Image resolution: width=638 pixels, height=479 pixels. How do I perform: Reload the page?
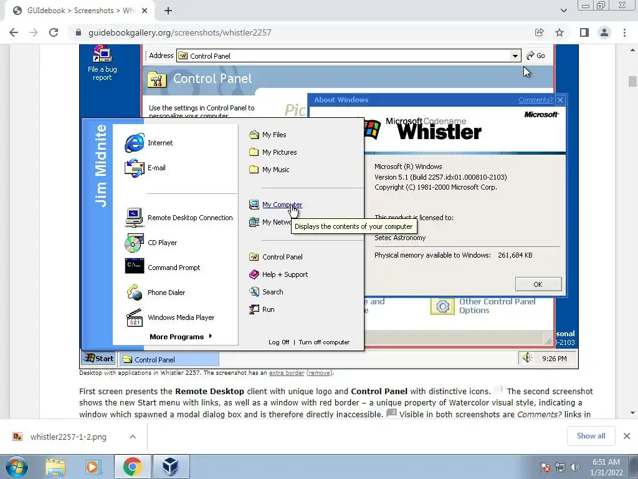coord(54,32)
